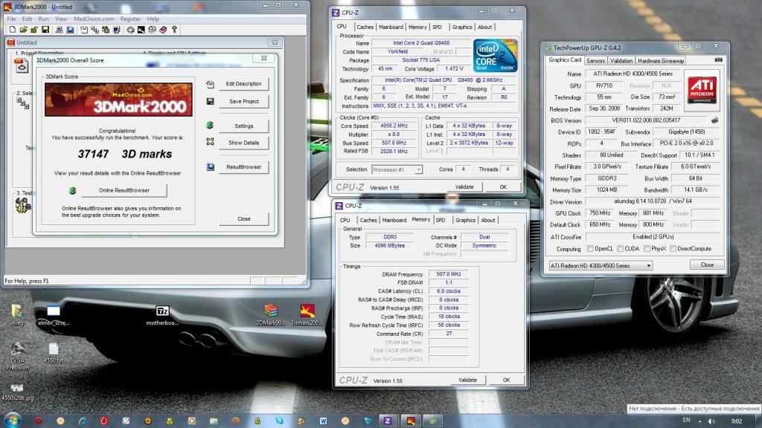Click the ATI CrossFire 'Enabled (2 GPUs)' field

[653, 237]
